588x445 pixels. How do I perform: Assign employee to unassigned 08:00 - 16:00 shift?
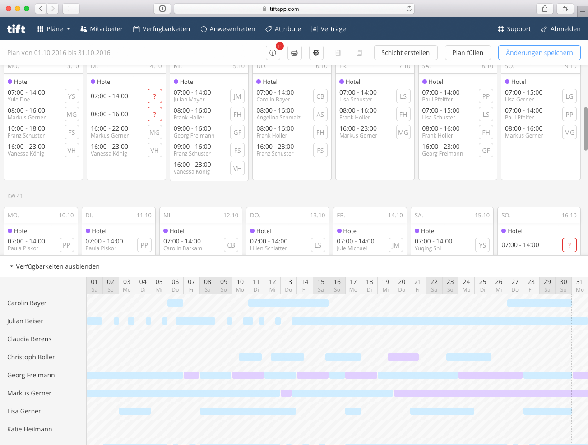click(x=154, y=115)
